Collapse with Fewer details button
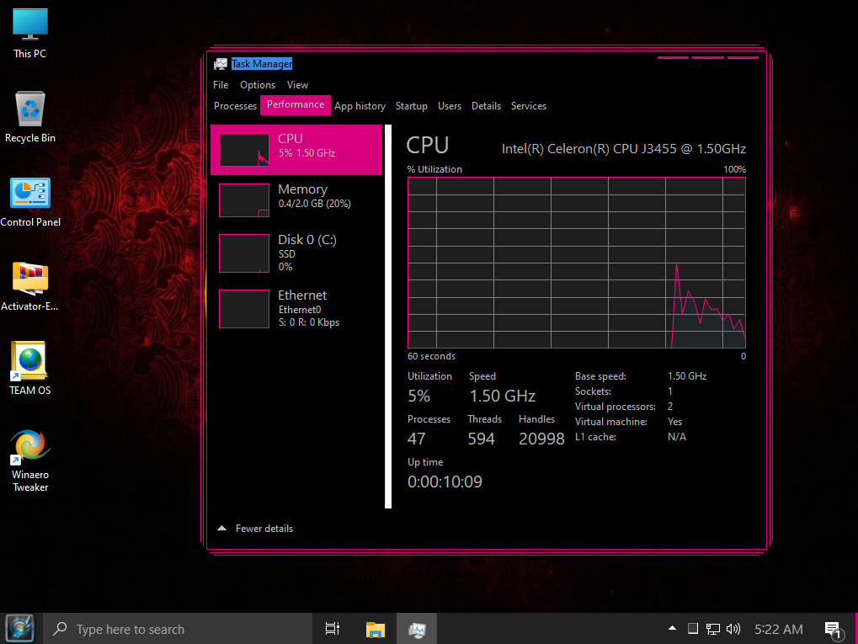 (255, 529)
